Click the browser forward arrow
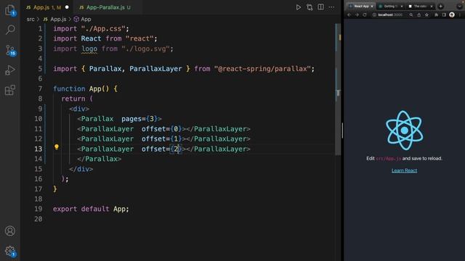Viewport: 465px width, 261px height. point(357,14)
